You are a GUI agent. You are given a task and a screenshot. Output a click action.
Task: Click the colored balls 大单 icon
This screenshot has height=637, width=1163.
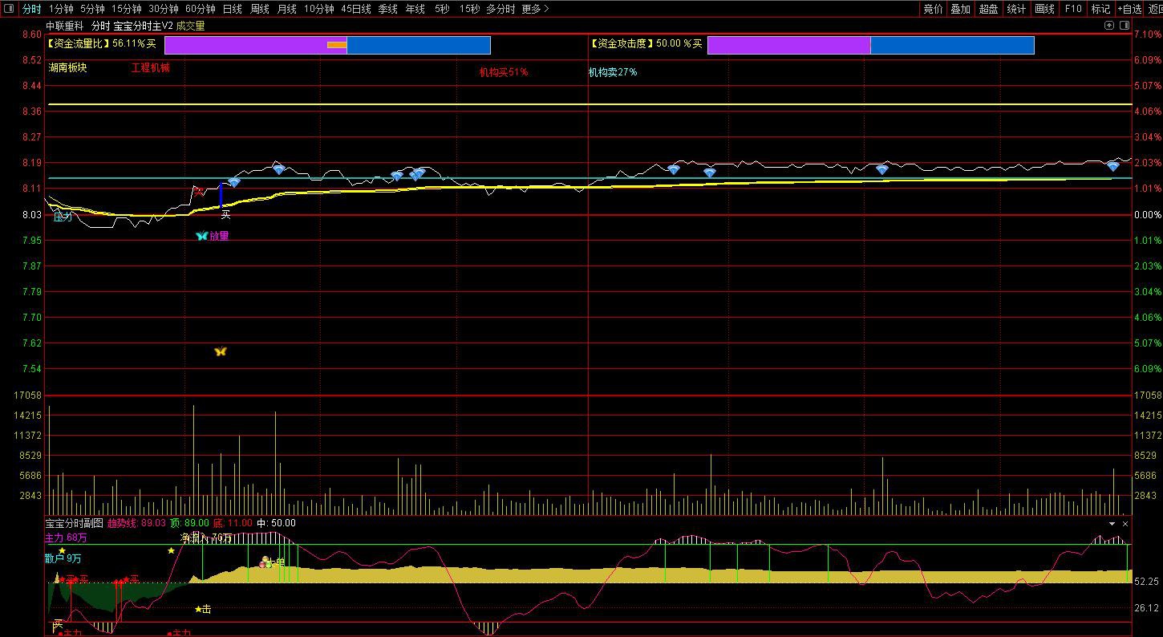(265, 562)
